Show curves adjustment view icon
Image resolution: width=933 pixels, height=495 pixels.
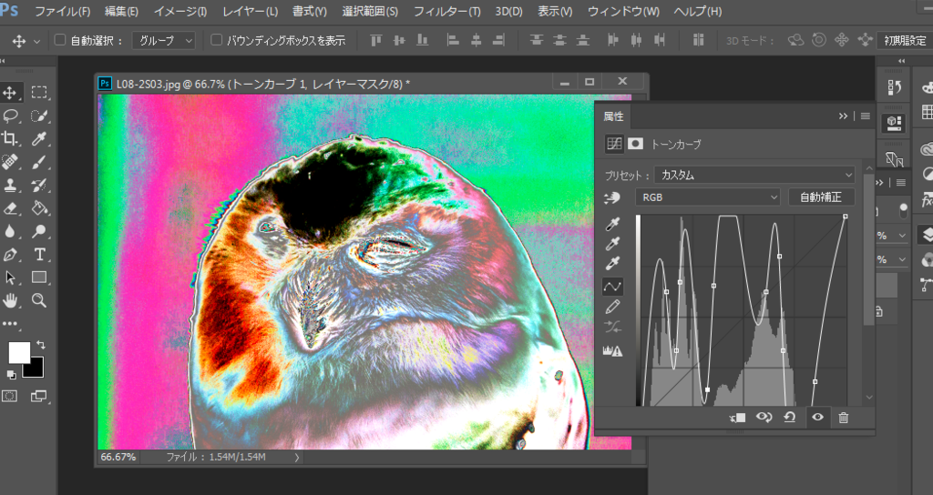coord(614,144)
